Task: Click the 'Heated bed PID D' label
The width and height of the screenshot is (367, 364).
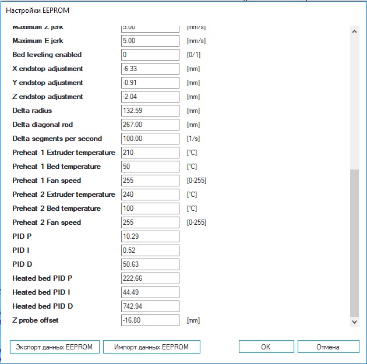Action: pyautogui.click(x=43, y=306)
